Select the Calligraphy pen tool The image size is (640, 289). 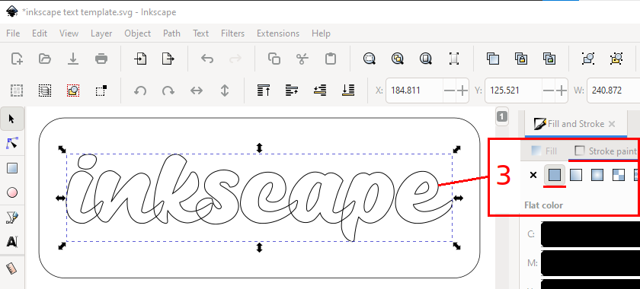[12, 218]
